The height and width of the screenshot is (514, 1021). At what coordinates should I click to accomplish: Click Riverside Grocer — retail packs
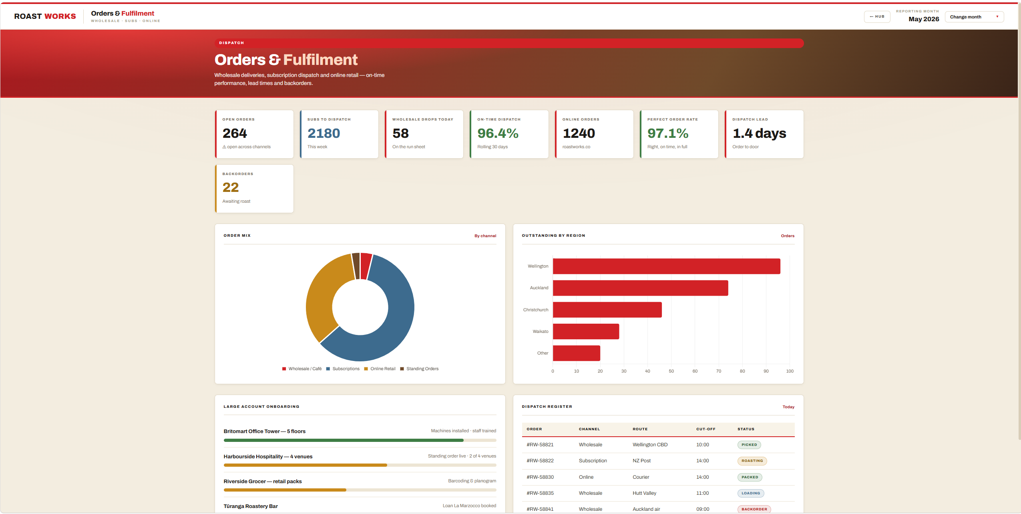(x=263, y=482)
